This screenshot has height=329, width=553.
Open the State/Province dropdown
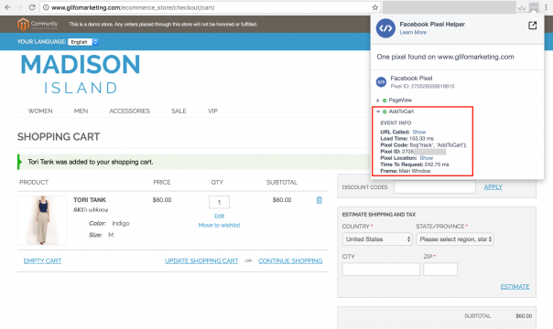coord(455,239)
